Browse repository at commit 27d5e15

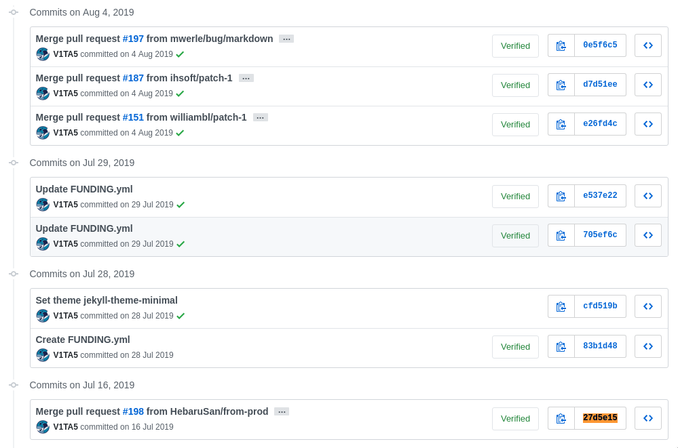(647, 418)
